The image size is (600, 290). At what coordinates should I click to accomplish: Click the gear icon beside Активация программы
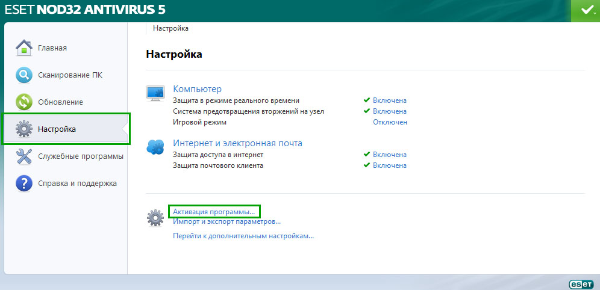click(155, 218)
